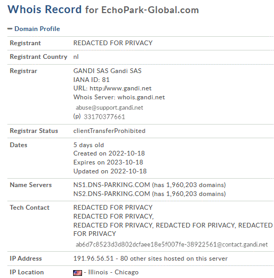This screenshot has width=274, height=278.
Task: Open the http://www.gandi.net registrar URL
Action: pyautogui.click(x=120, y=88)
